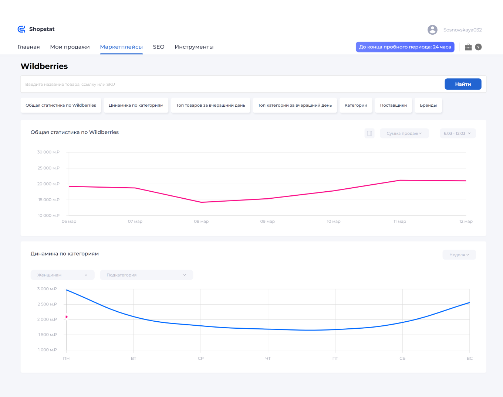Select the Бренды filter chip
The image size is (503, 397).
428,105
